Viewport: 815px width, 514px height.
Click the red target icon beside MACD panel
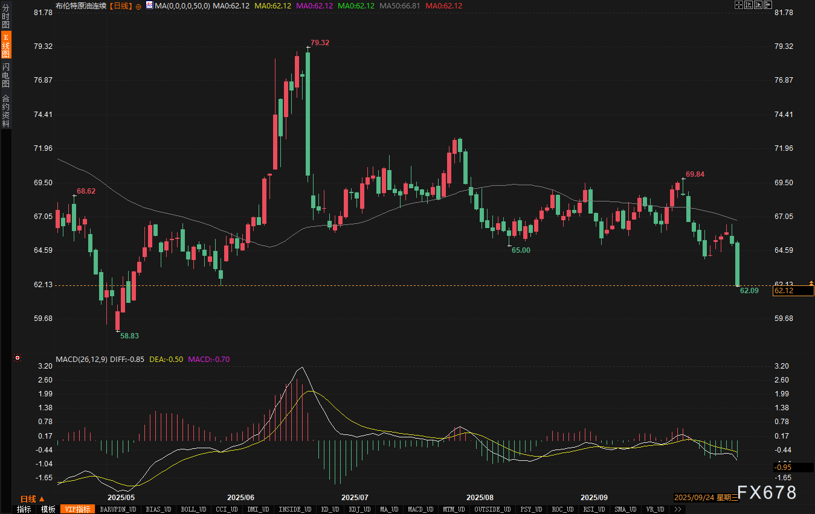pyautogui.click(x=18, y=358)
